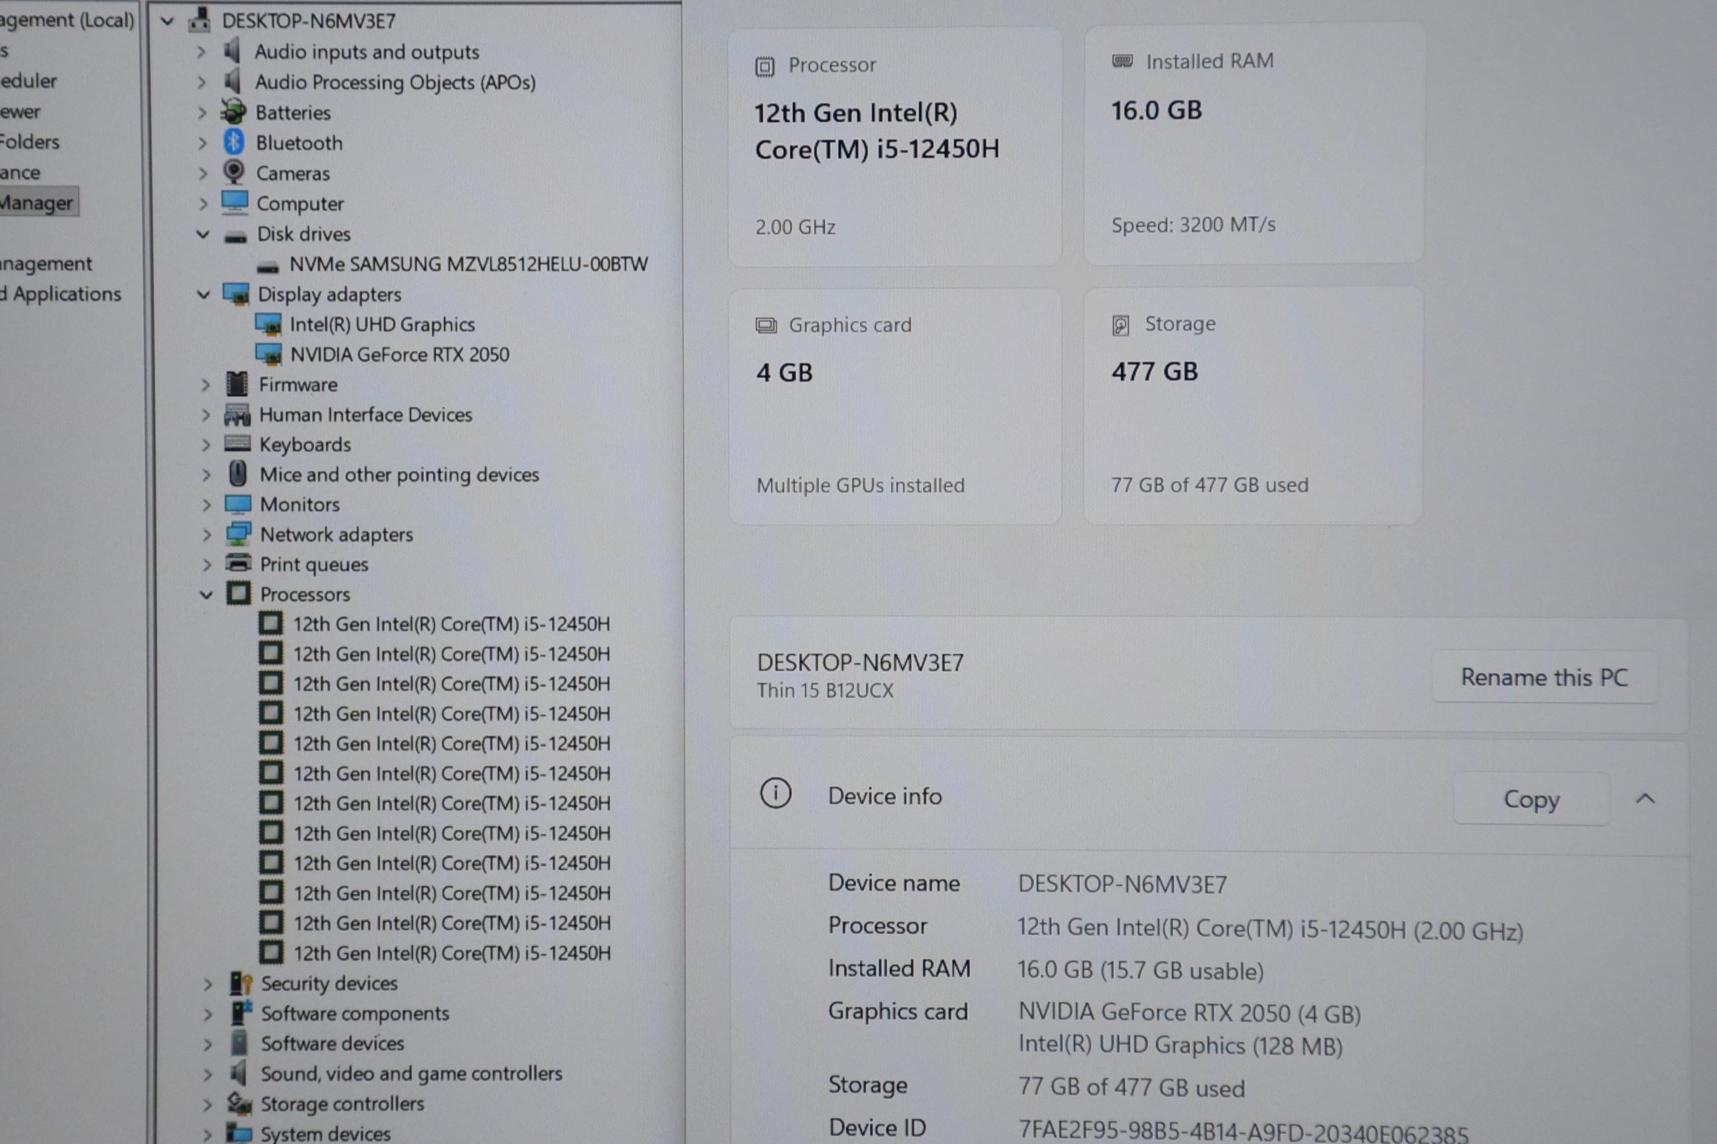Expand the Monitors node arrow
The width and height of the screenshot is (1717, 1144).
click(x=206, y=505)
